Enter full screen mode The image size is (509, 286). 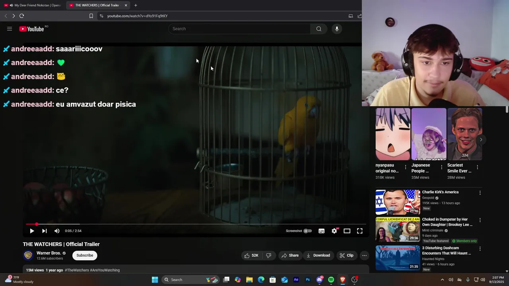coord(359,231)
